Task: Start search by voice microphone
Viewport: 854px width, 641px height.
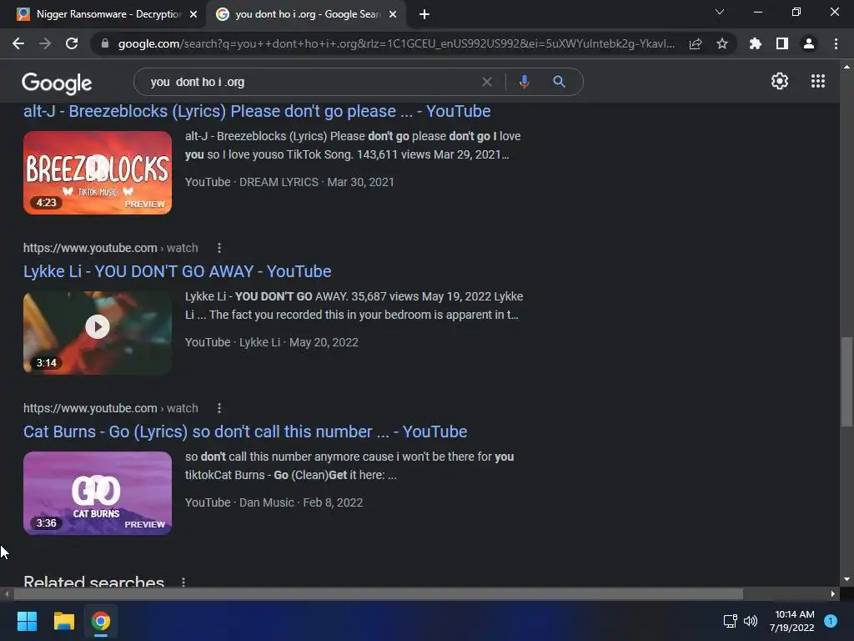Action: (524, 82)
